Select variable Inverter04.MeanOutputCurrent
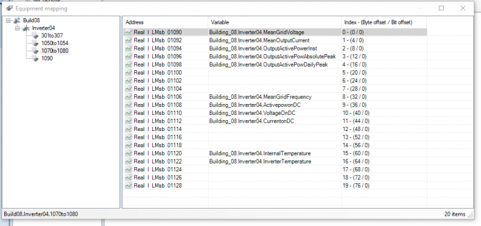This screenshot has height=226, width=481. tap(259, 40)
